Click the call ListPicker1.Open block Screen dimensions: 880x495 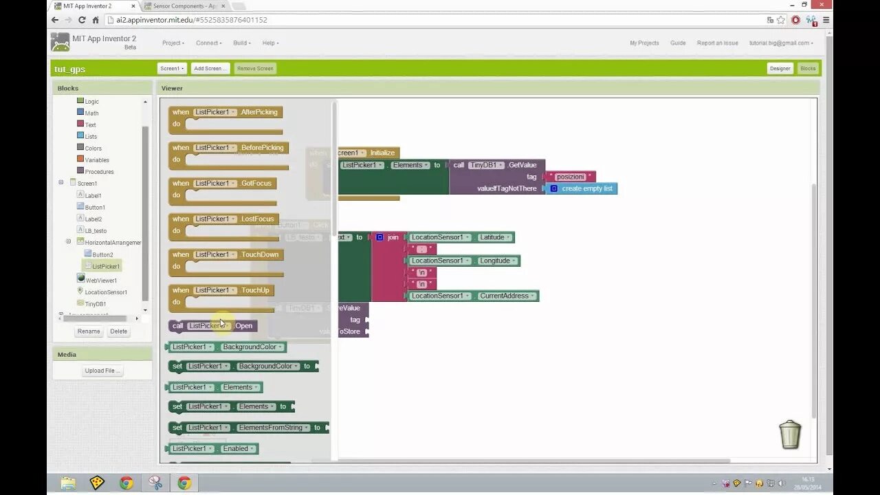point(212,326)
